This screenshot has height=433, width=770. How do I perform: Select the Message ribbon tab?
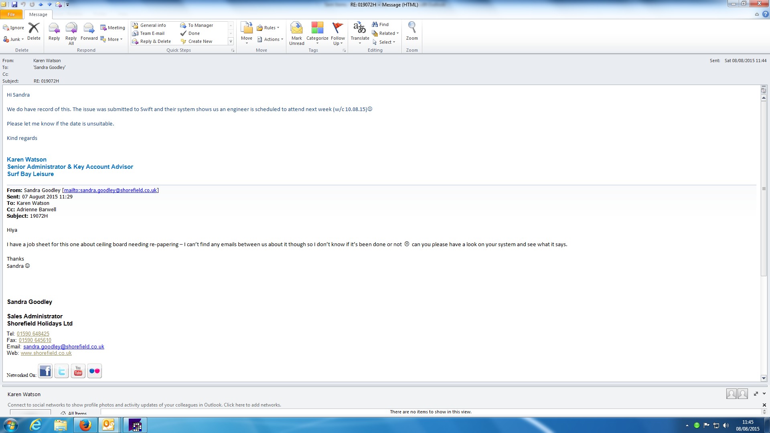pos(38,14)
